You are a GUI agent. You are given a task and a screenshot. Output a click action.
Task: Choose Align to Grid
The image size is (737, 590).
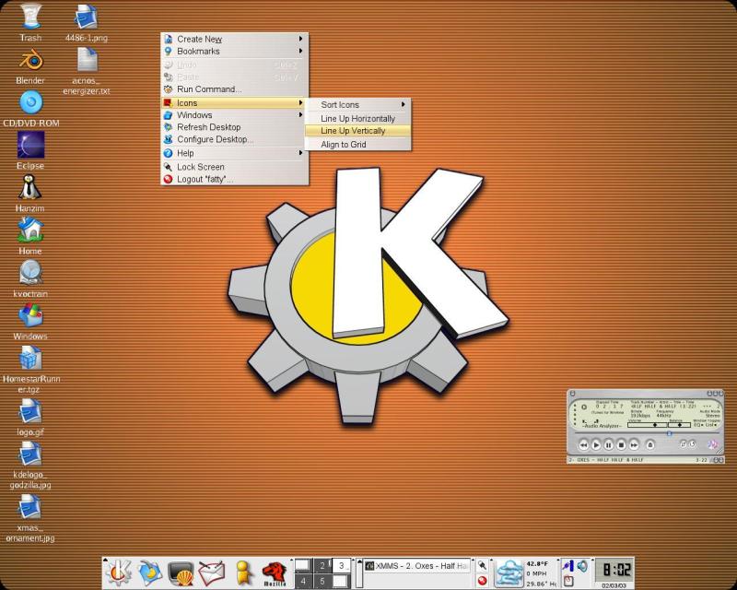click(358, 145)
